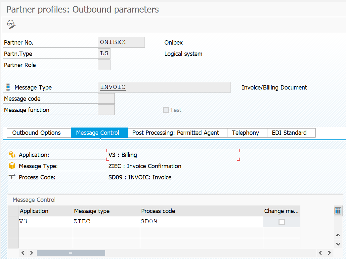Open the table column settings icon
The height and width of the screenshot is (259, 346).
pyautogui.click(x=338, y=211)
